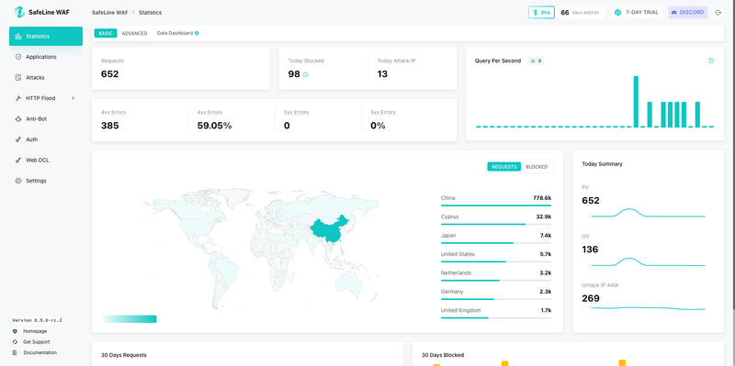Switch to the ADVANCED tab

pyautogui.click(x=134, y=33)
